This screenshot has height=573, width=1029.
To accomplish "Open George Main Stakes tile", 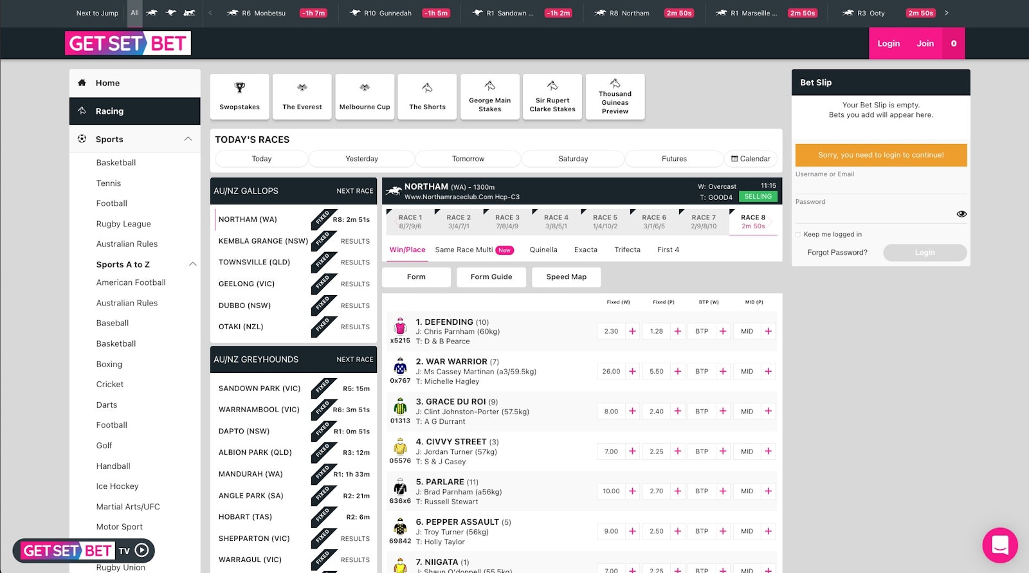I will tap(489, 96).
